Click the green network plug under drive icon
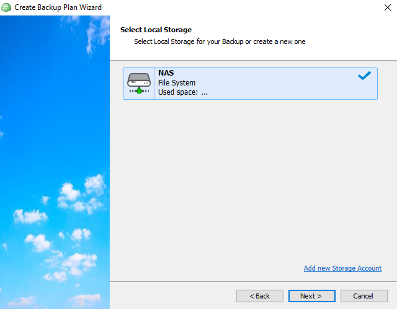 (139, 91)
